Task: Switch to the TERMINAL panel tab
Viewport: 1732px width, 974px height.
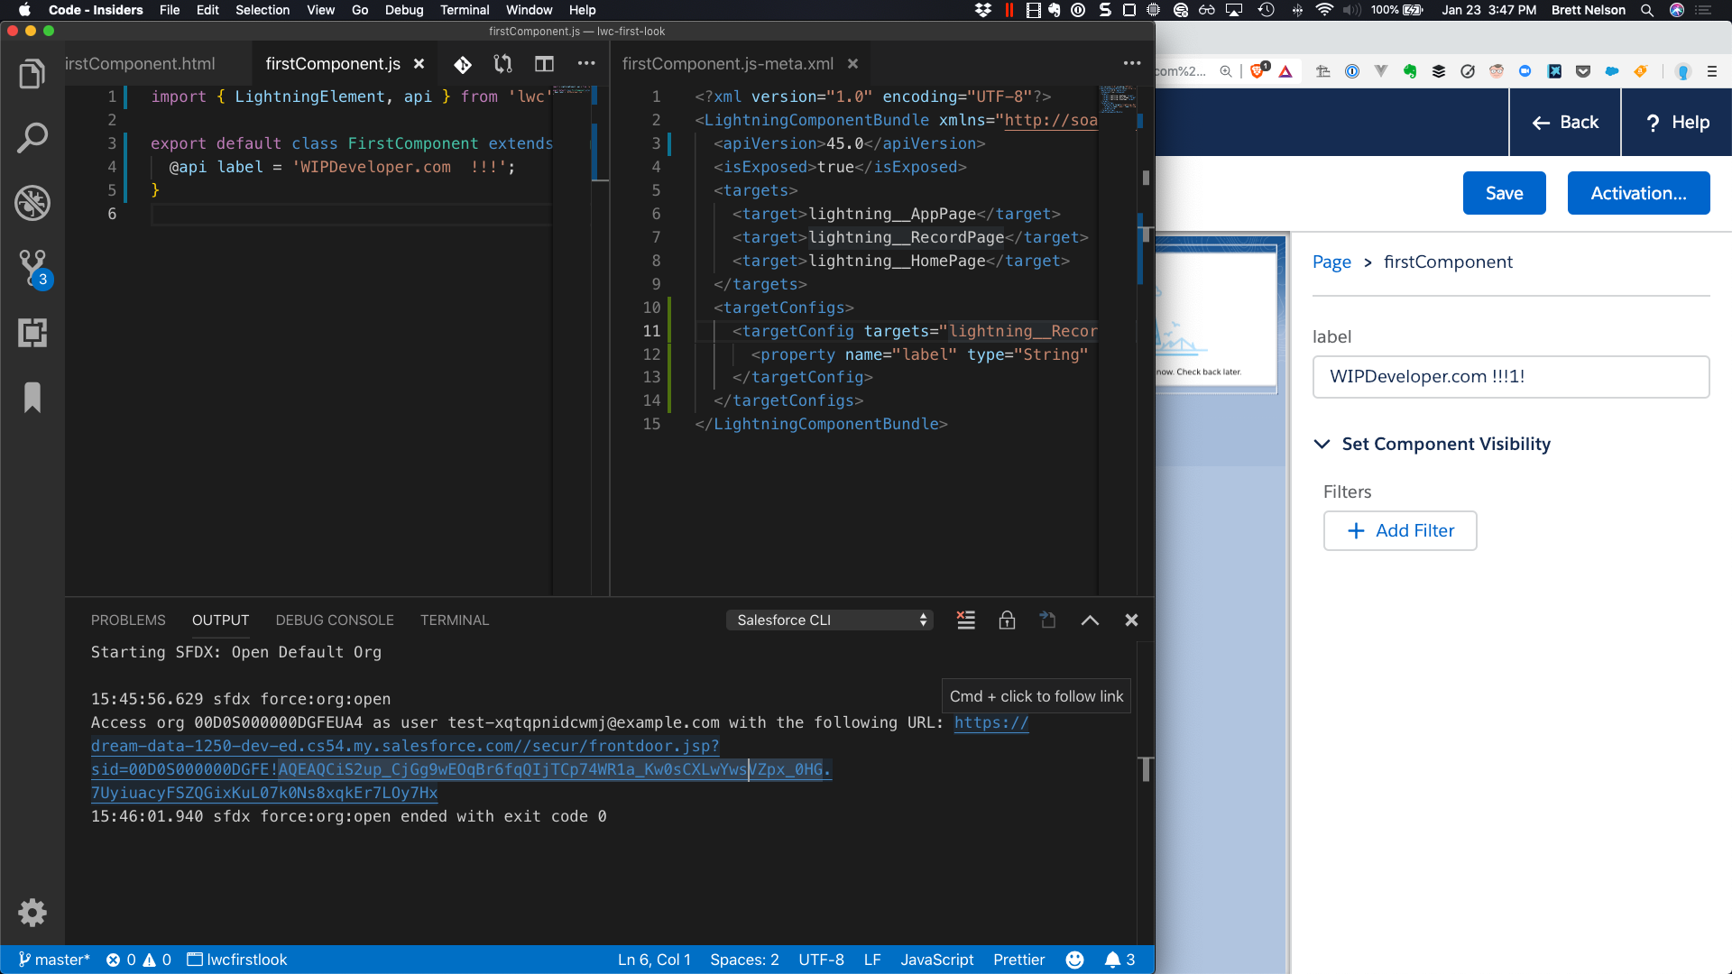Action: 455,620
